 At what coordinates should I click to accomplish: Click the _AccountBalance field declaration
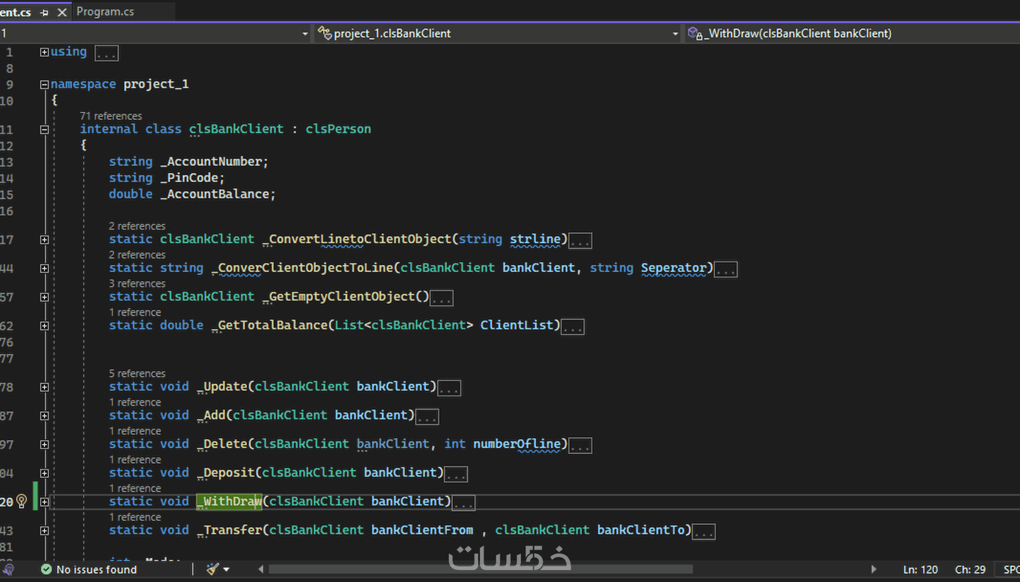point(218,194)
